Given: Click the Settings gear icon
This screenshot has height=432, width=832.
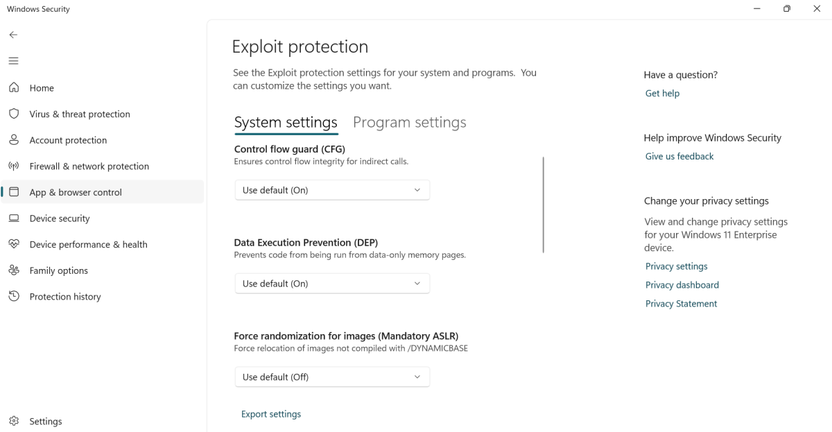Looking at the screenshot, I should pos(13,421).
